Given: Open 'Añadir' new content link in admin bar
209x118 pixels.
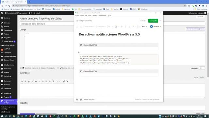Looking at the screenshot, I should 37,13.
